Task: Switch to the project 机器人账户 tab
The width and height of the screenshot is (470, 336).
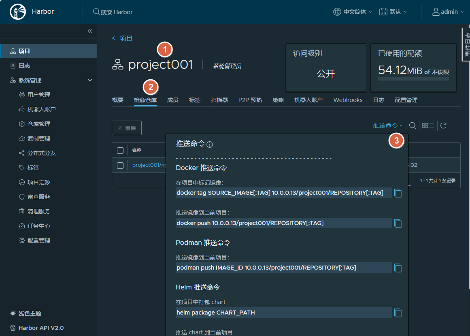Action: pyautogui.click(x=308, y=100)
